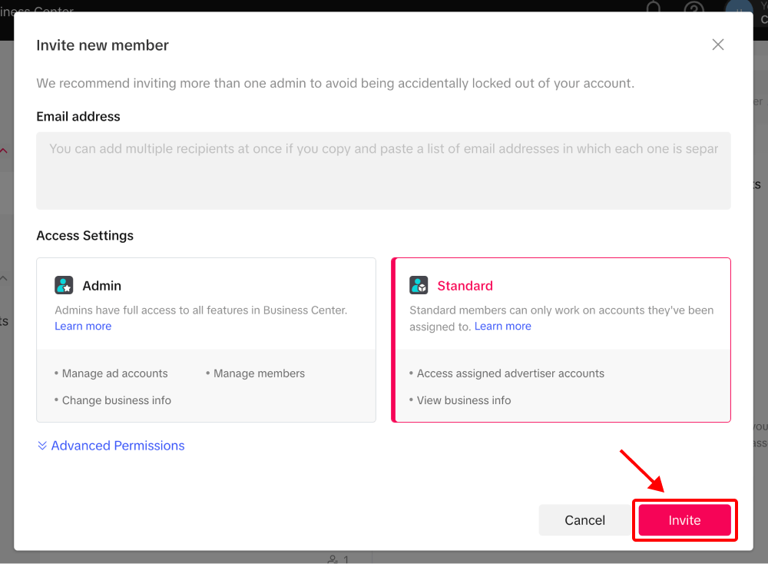768x564 pixels.
Task: Open the notifications bell icon
Action: [654, 7]
